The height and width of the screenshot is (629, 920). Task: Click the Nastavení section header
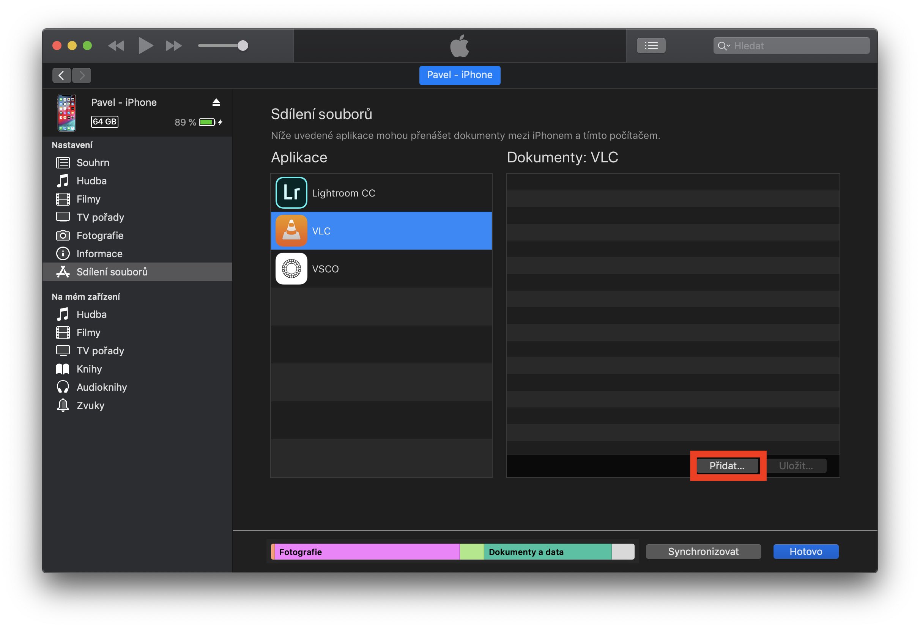click(x=72, y=145)
